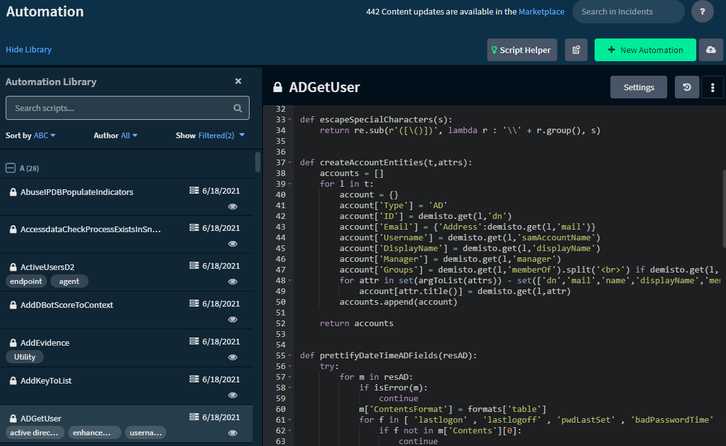Click the search magnifier in scripts box
Viewport: 726px width, 446px height.
pyautogui.click(x=238, y=108)
